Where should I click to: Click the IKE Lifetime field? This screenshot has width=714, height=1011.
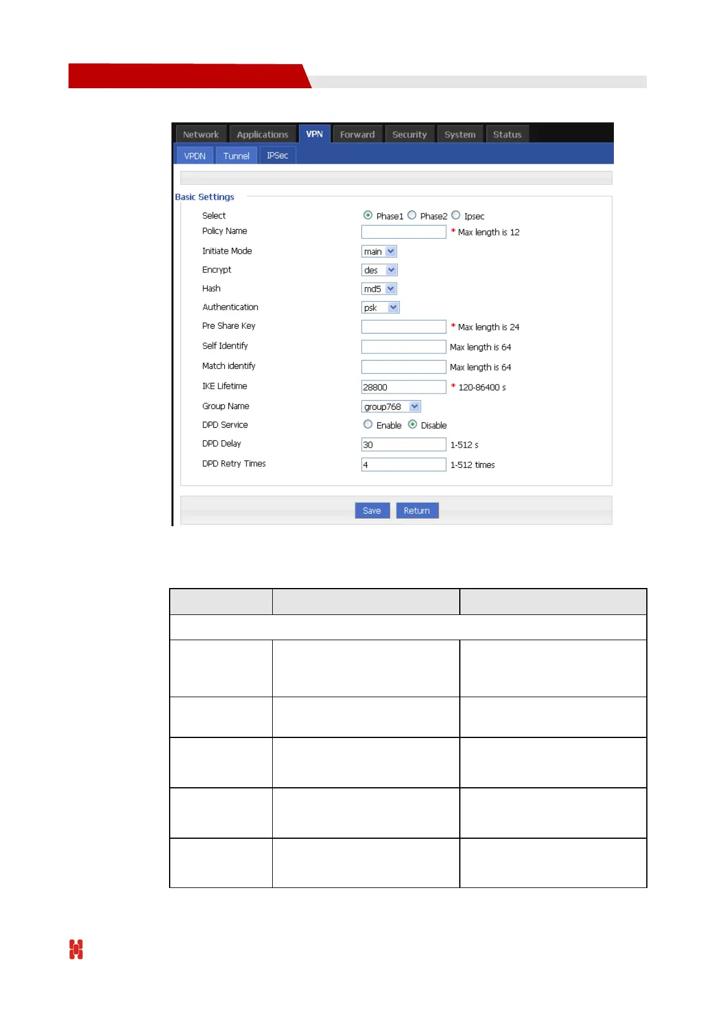(404, 387)
